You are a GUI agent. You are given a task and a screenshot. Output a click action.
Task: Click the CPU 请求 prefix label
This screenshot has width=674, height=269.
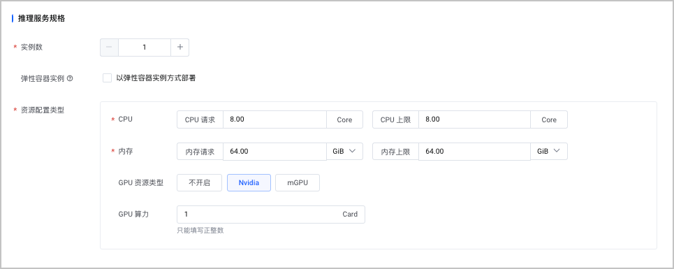click(200, 119)
